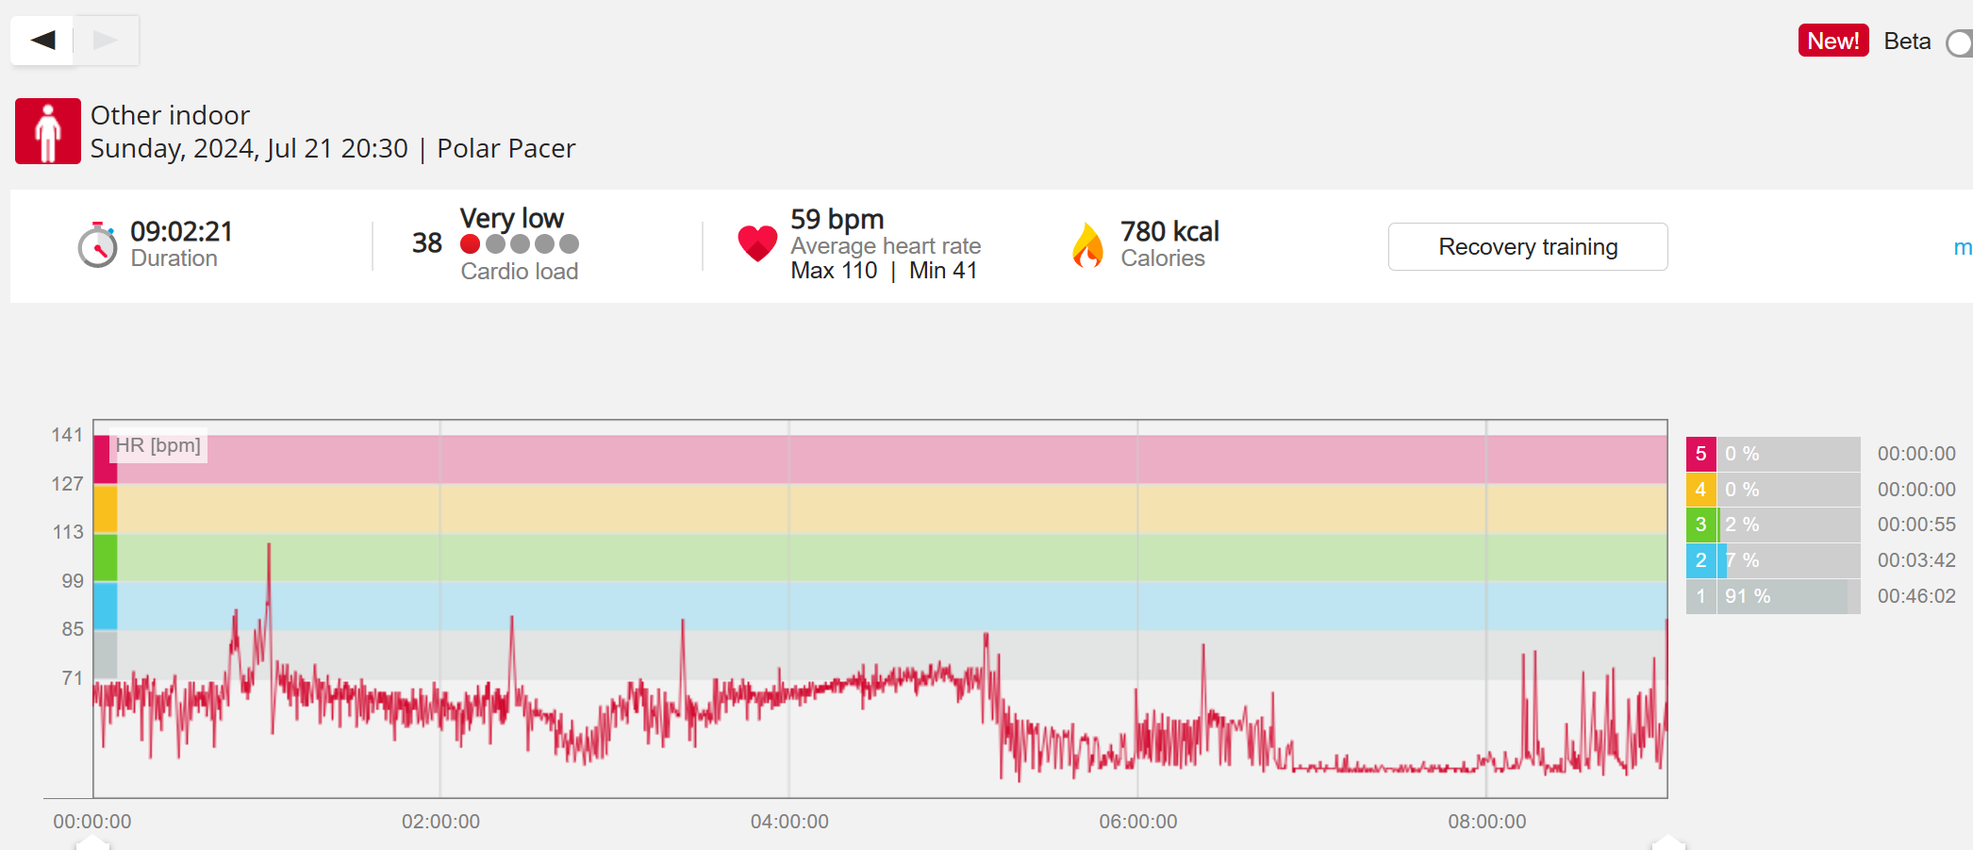Select heart rate zone 4 row
Image resolution: width=1973 pixels, height=850 pixels.
[1772, 490]
